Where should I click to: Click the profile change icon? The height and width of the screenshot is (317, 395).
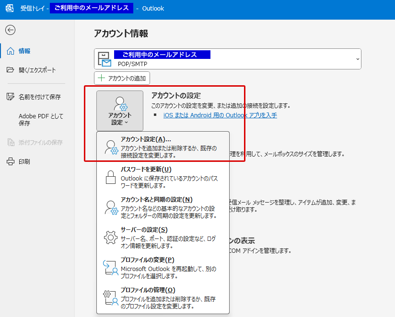[x=111, y=268]
